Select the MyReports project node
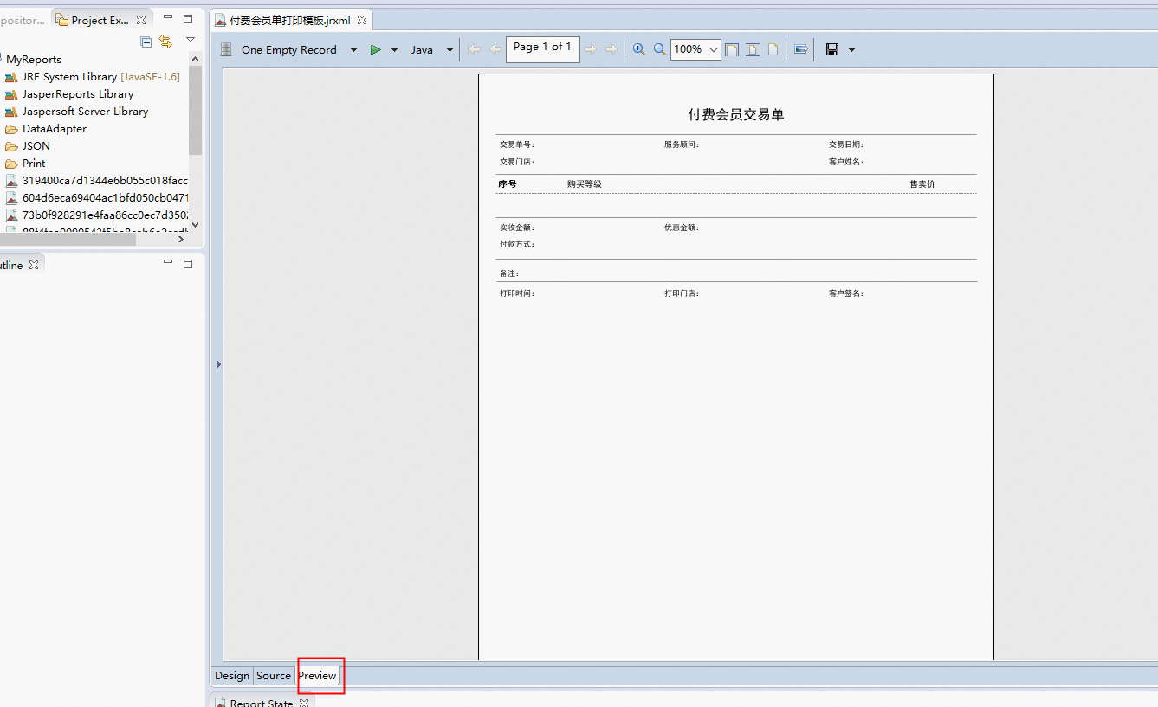Screen dimensions: 1158x707 (x=34, y=60)
